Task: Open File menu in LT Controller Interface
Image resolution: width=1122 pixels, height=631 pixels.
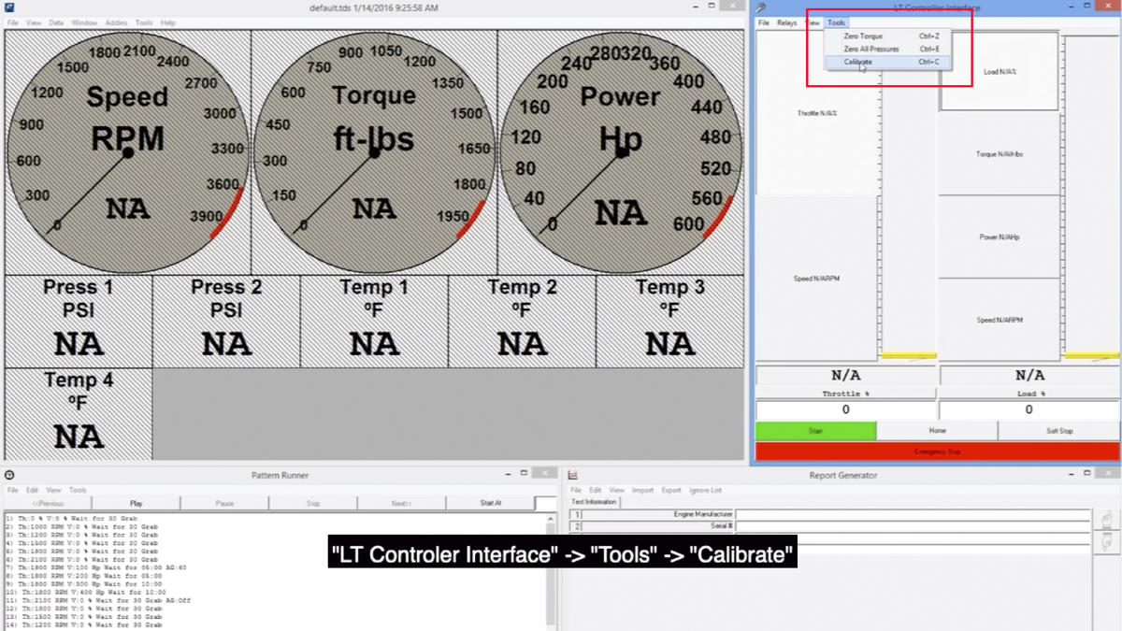Action: tap(764, 22)
